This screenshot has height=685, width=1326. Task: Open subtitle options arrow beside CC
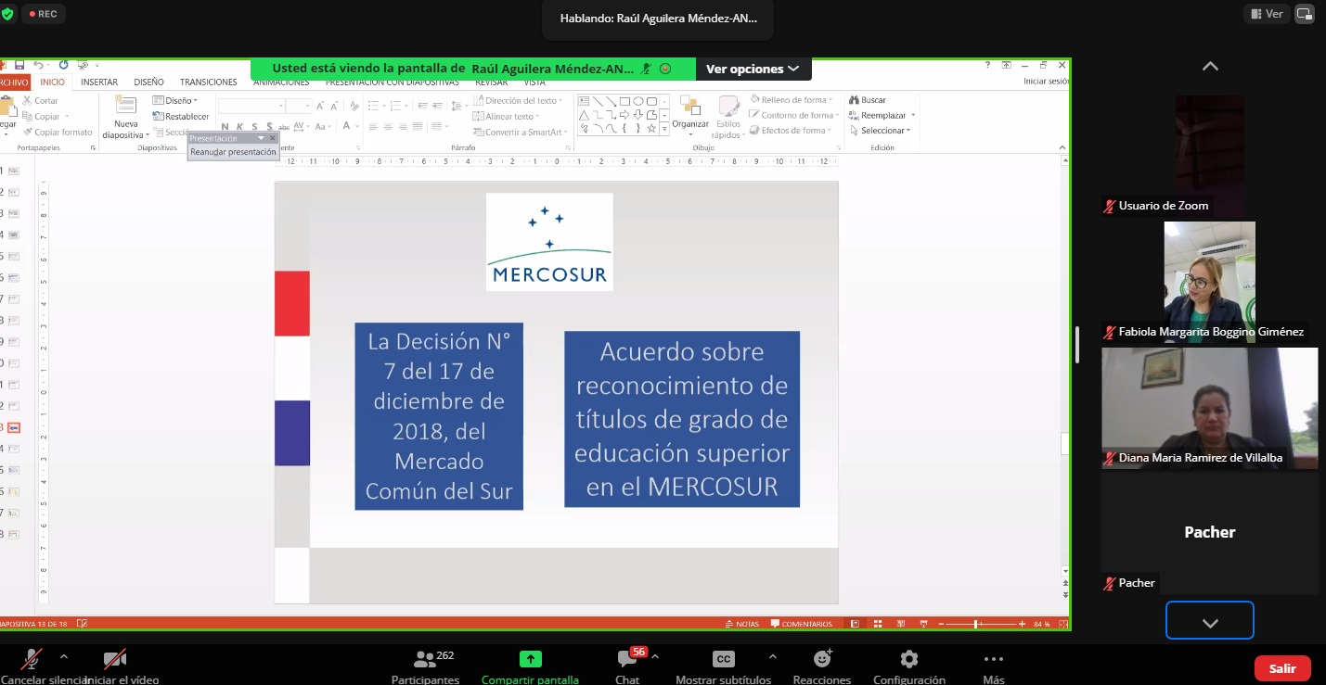coord(772,655)
